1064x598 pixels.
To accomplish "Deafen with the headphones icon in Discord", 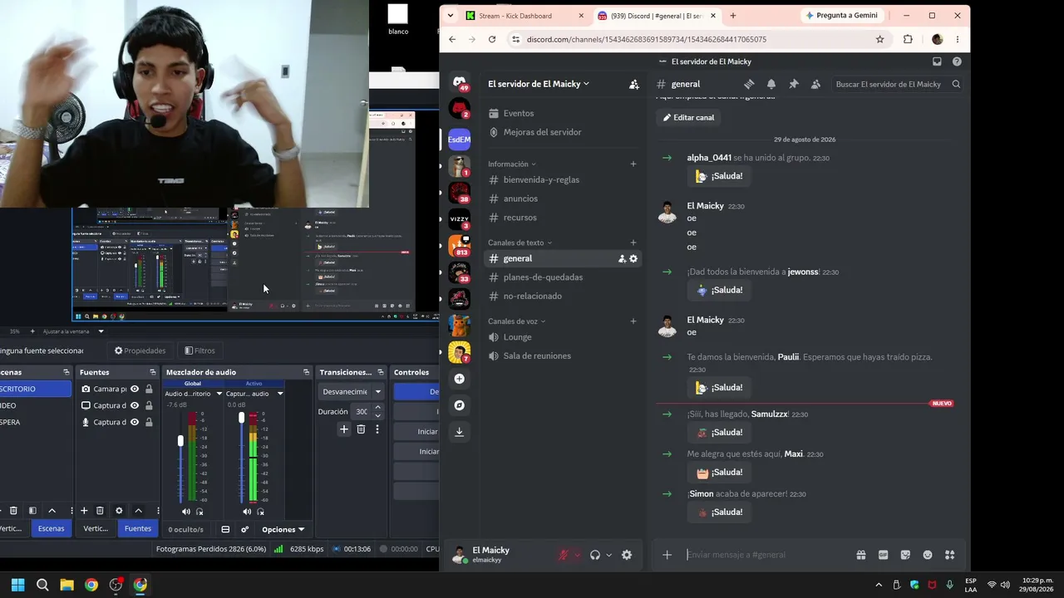I will [595, 555].
